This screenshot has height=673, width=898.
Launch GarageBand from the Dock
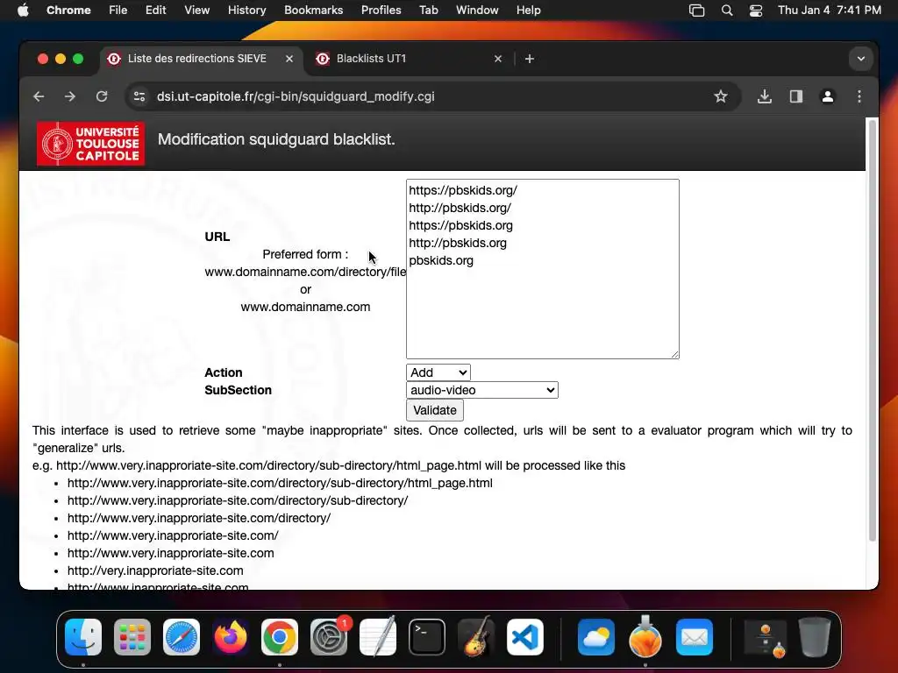click(x=476, y=637)
